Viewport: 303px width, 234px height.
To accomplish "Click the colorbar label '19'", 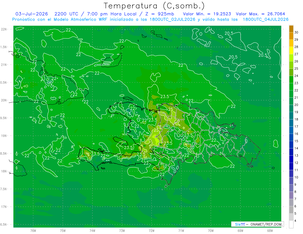I will pos(296,112).
